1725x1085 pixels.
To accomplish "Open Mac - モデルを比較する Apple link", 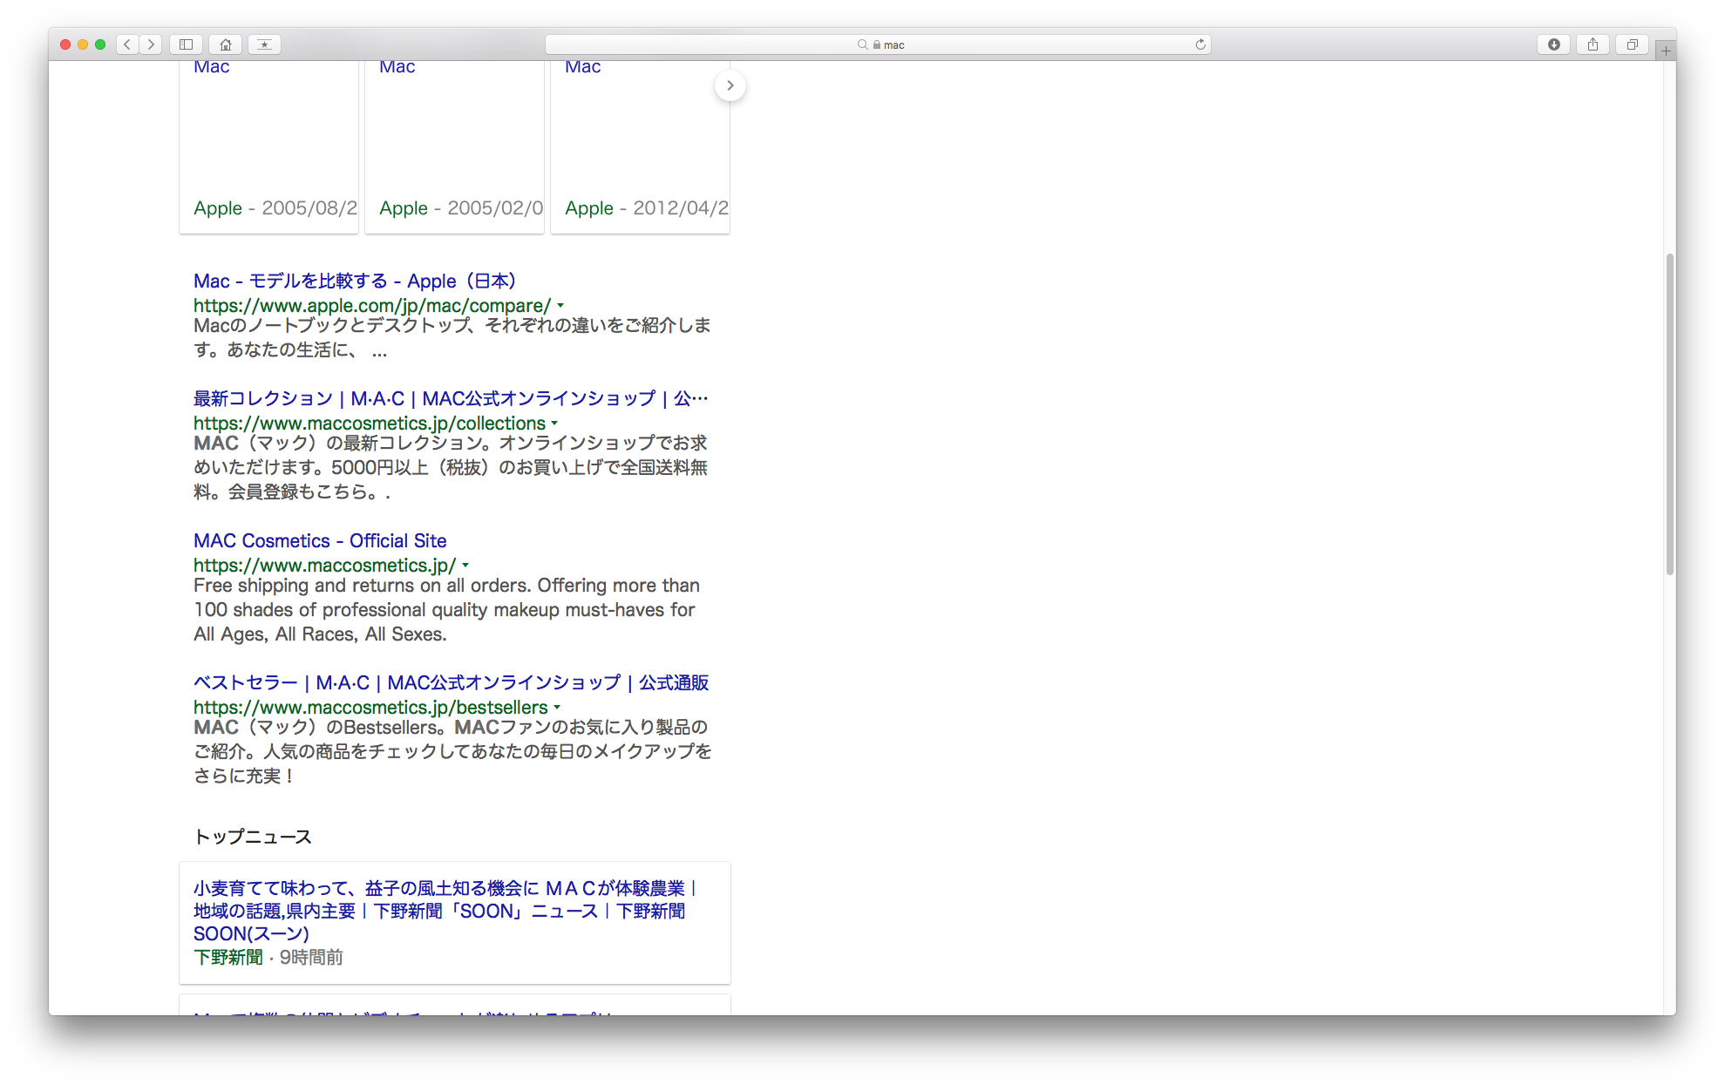I will pyautogui.click(x=355, y=281).
